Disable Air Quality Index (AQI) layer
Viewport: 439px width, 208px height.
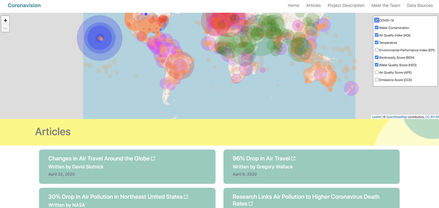376,35
